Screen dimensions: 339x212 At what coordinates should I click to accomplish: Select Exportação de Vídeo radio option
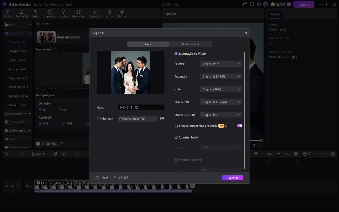[176, 53]
